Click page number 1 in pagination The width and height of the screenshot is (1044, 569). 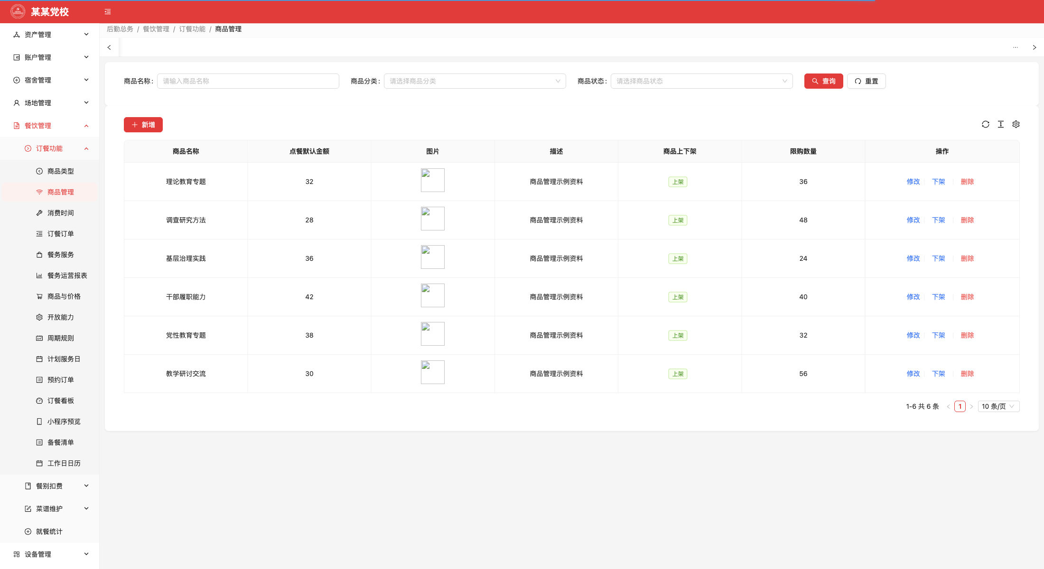click(x=960, y=406)
